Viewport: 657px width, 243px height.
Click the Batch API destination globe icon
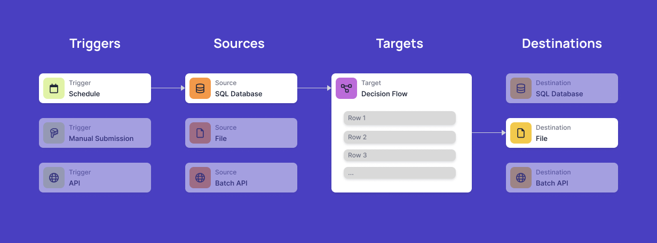521,178
